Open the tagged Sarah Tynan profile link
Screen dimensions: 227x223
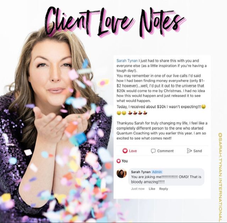pyautogui.click(x=127, y=60)
